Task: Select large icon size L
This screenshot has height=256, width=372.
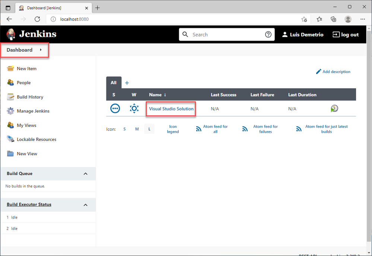Action: pyautogui.click(x=149, y=129)
